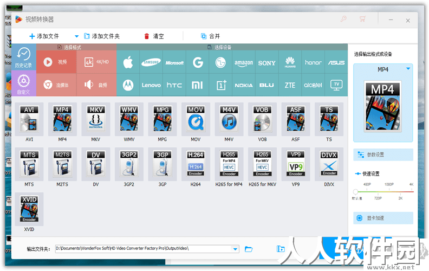Choose the MP4 format in the grid
This screenshot has width=429, height=271.
click(x=62, y=119)
